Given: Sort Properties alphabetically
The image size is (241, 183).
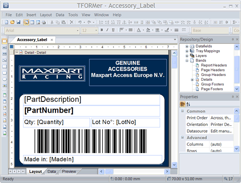Looking at the screenshot, I should coord(188,104).
